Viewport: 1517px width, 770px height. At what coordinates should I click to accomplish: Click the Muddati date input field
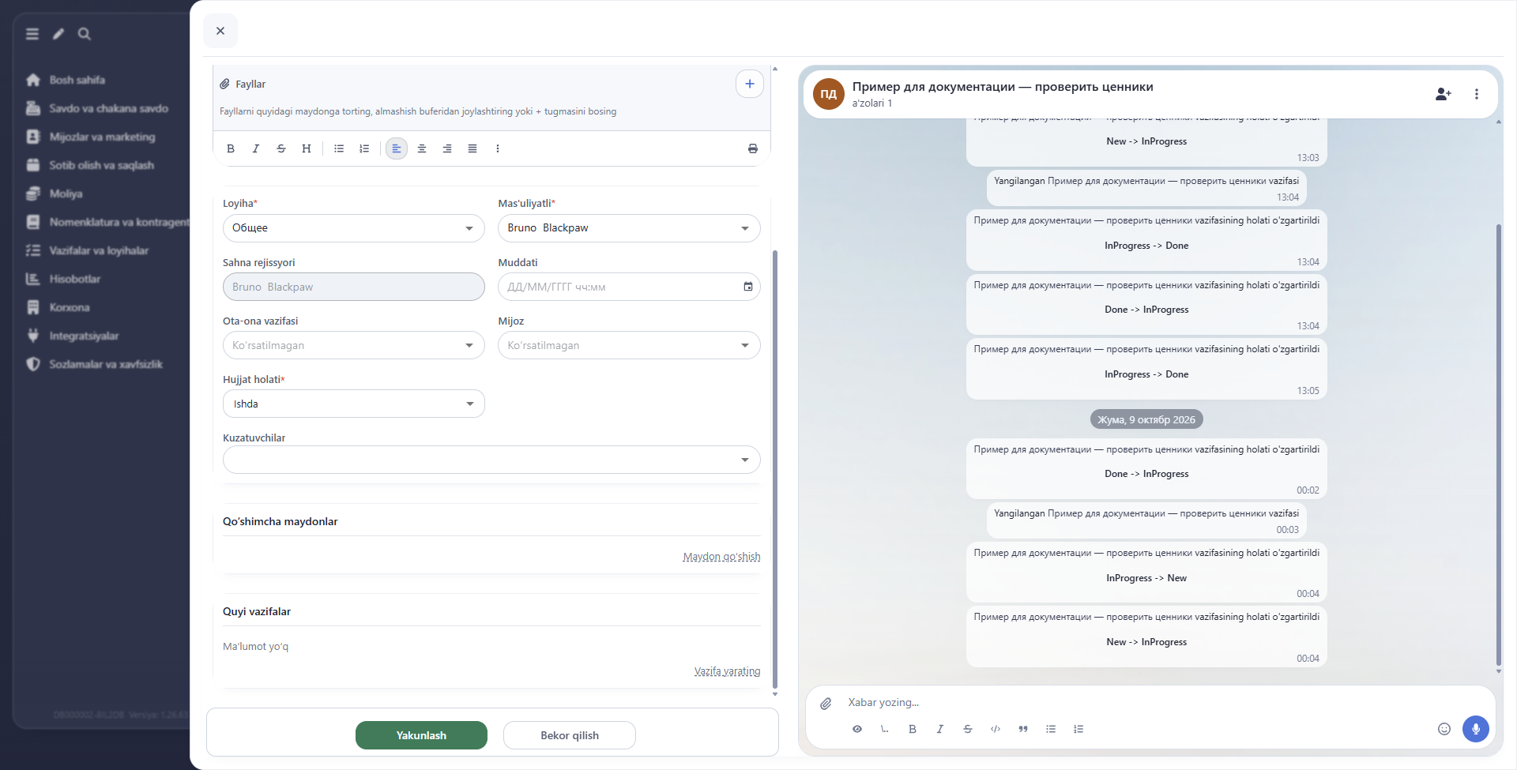[x=629, y=287]
